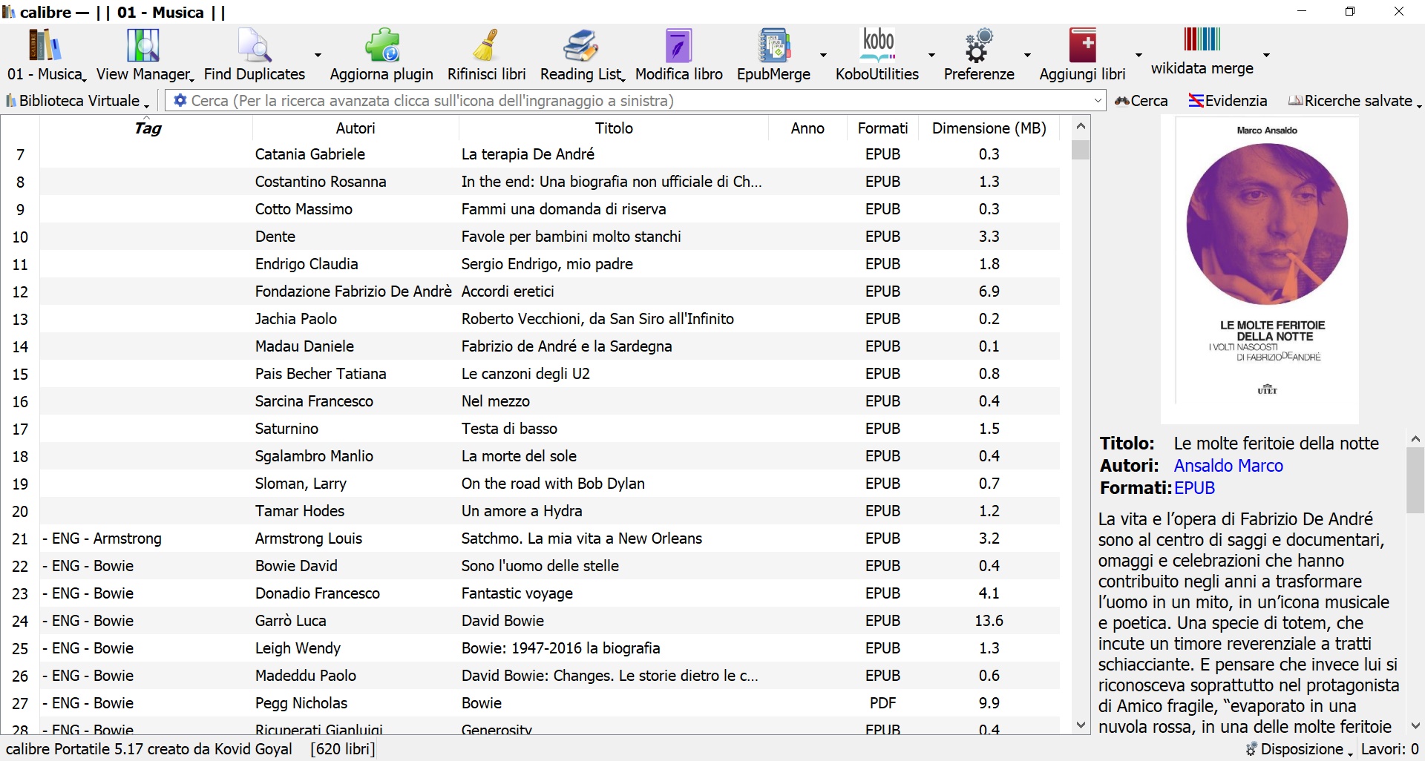This screenshot has height=761, width=1425.
Task: Expand the Find Duplicates dropdown arrow
Action: 318,55
